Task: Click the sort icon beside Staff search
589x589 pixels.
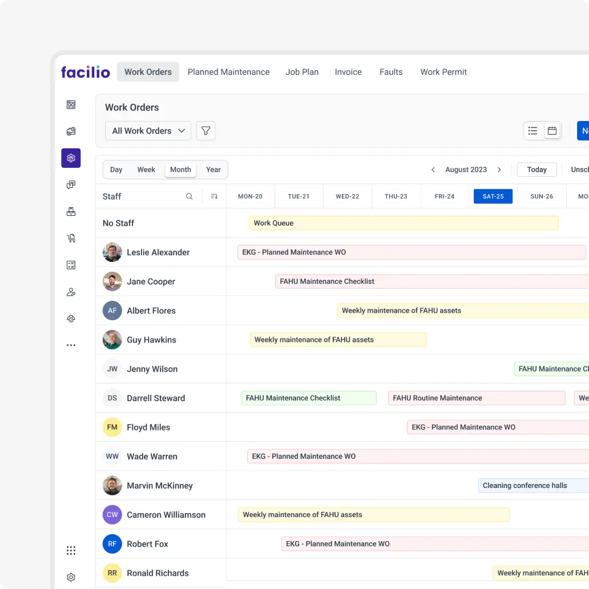Action: coord(213,196)
